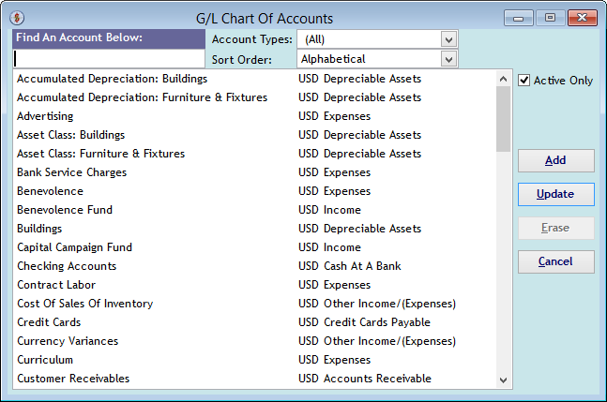Select Cost Of Sales Of Inventory account
This screenshot has height=402, width=607.
coord(254,304)
